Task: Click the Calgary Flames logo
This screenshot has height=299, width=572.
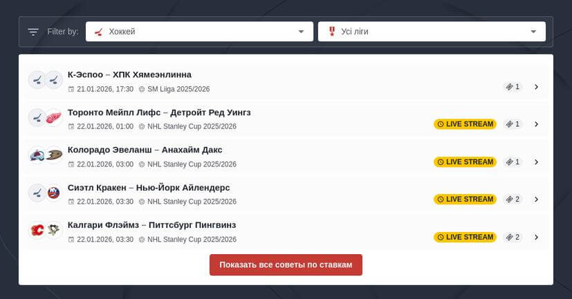Action: (37, 230)
